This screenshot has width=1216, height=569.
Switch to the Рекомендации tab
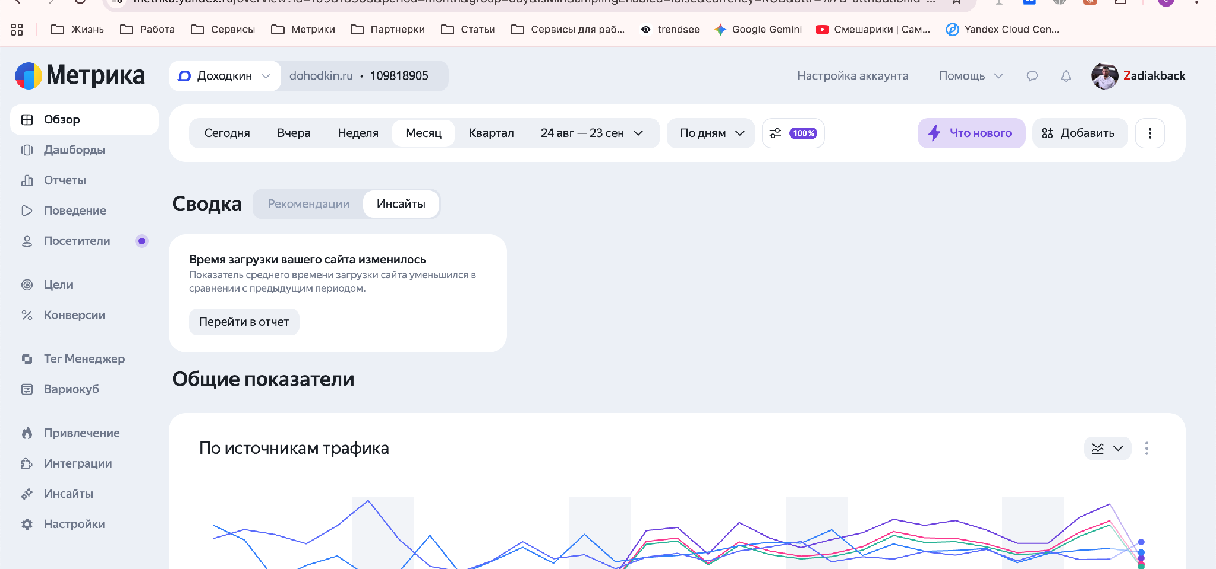(x=308, y=204)
